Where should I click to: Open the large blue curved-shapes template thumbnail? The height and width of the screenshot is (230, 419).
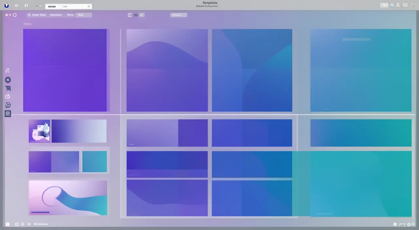[x=252, y=70]
